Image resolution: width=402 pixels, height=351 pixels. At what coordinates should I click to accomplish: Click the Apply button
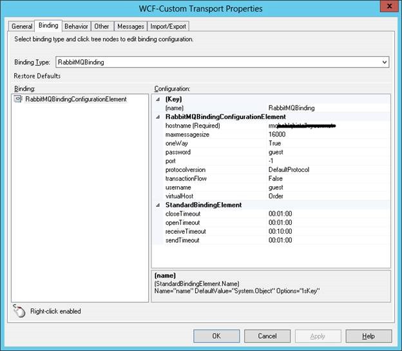[x=318, y=336]
